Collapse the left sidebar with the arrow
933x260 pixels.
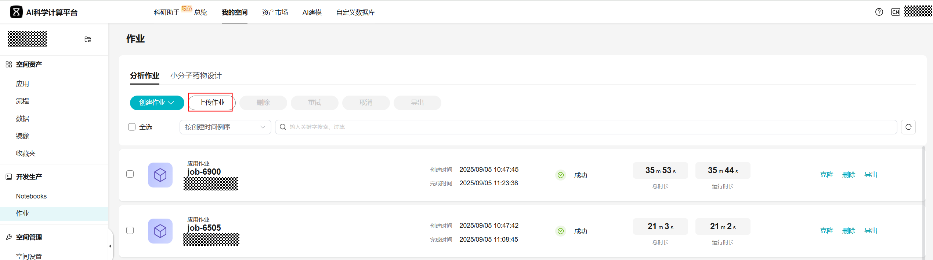(110, 246)
